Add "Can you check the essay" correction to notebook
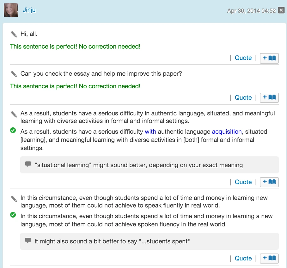 pyautogui.click(x=269, y=98)
